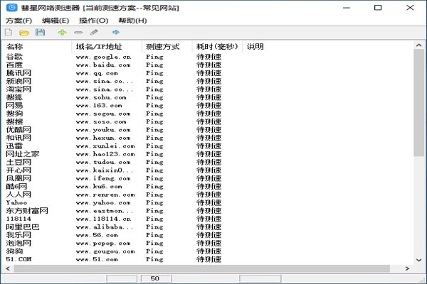Start the speed test with the blue arrow icon

click(116, 33)
